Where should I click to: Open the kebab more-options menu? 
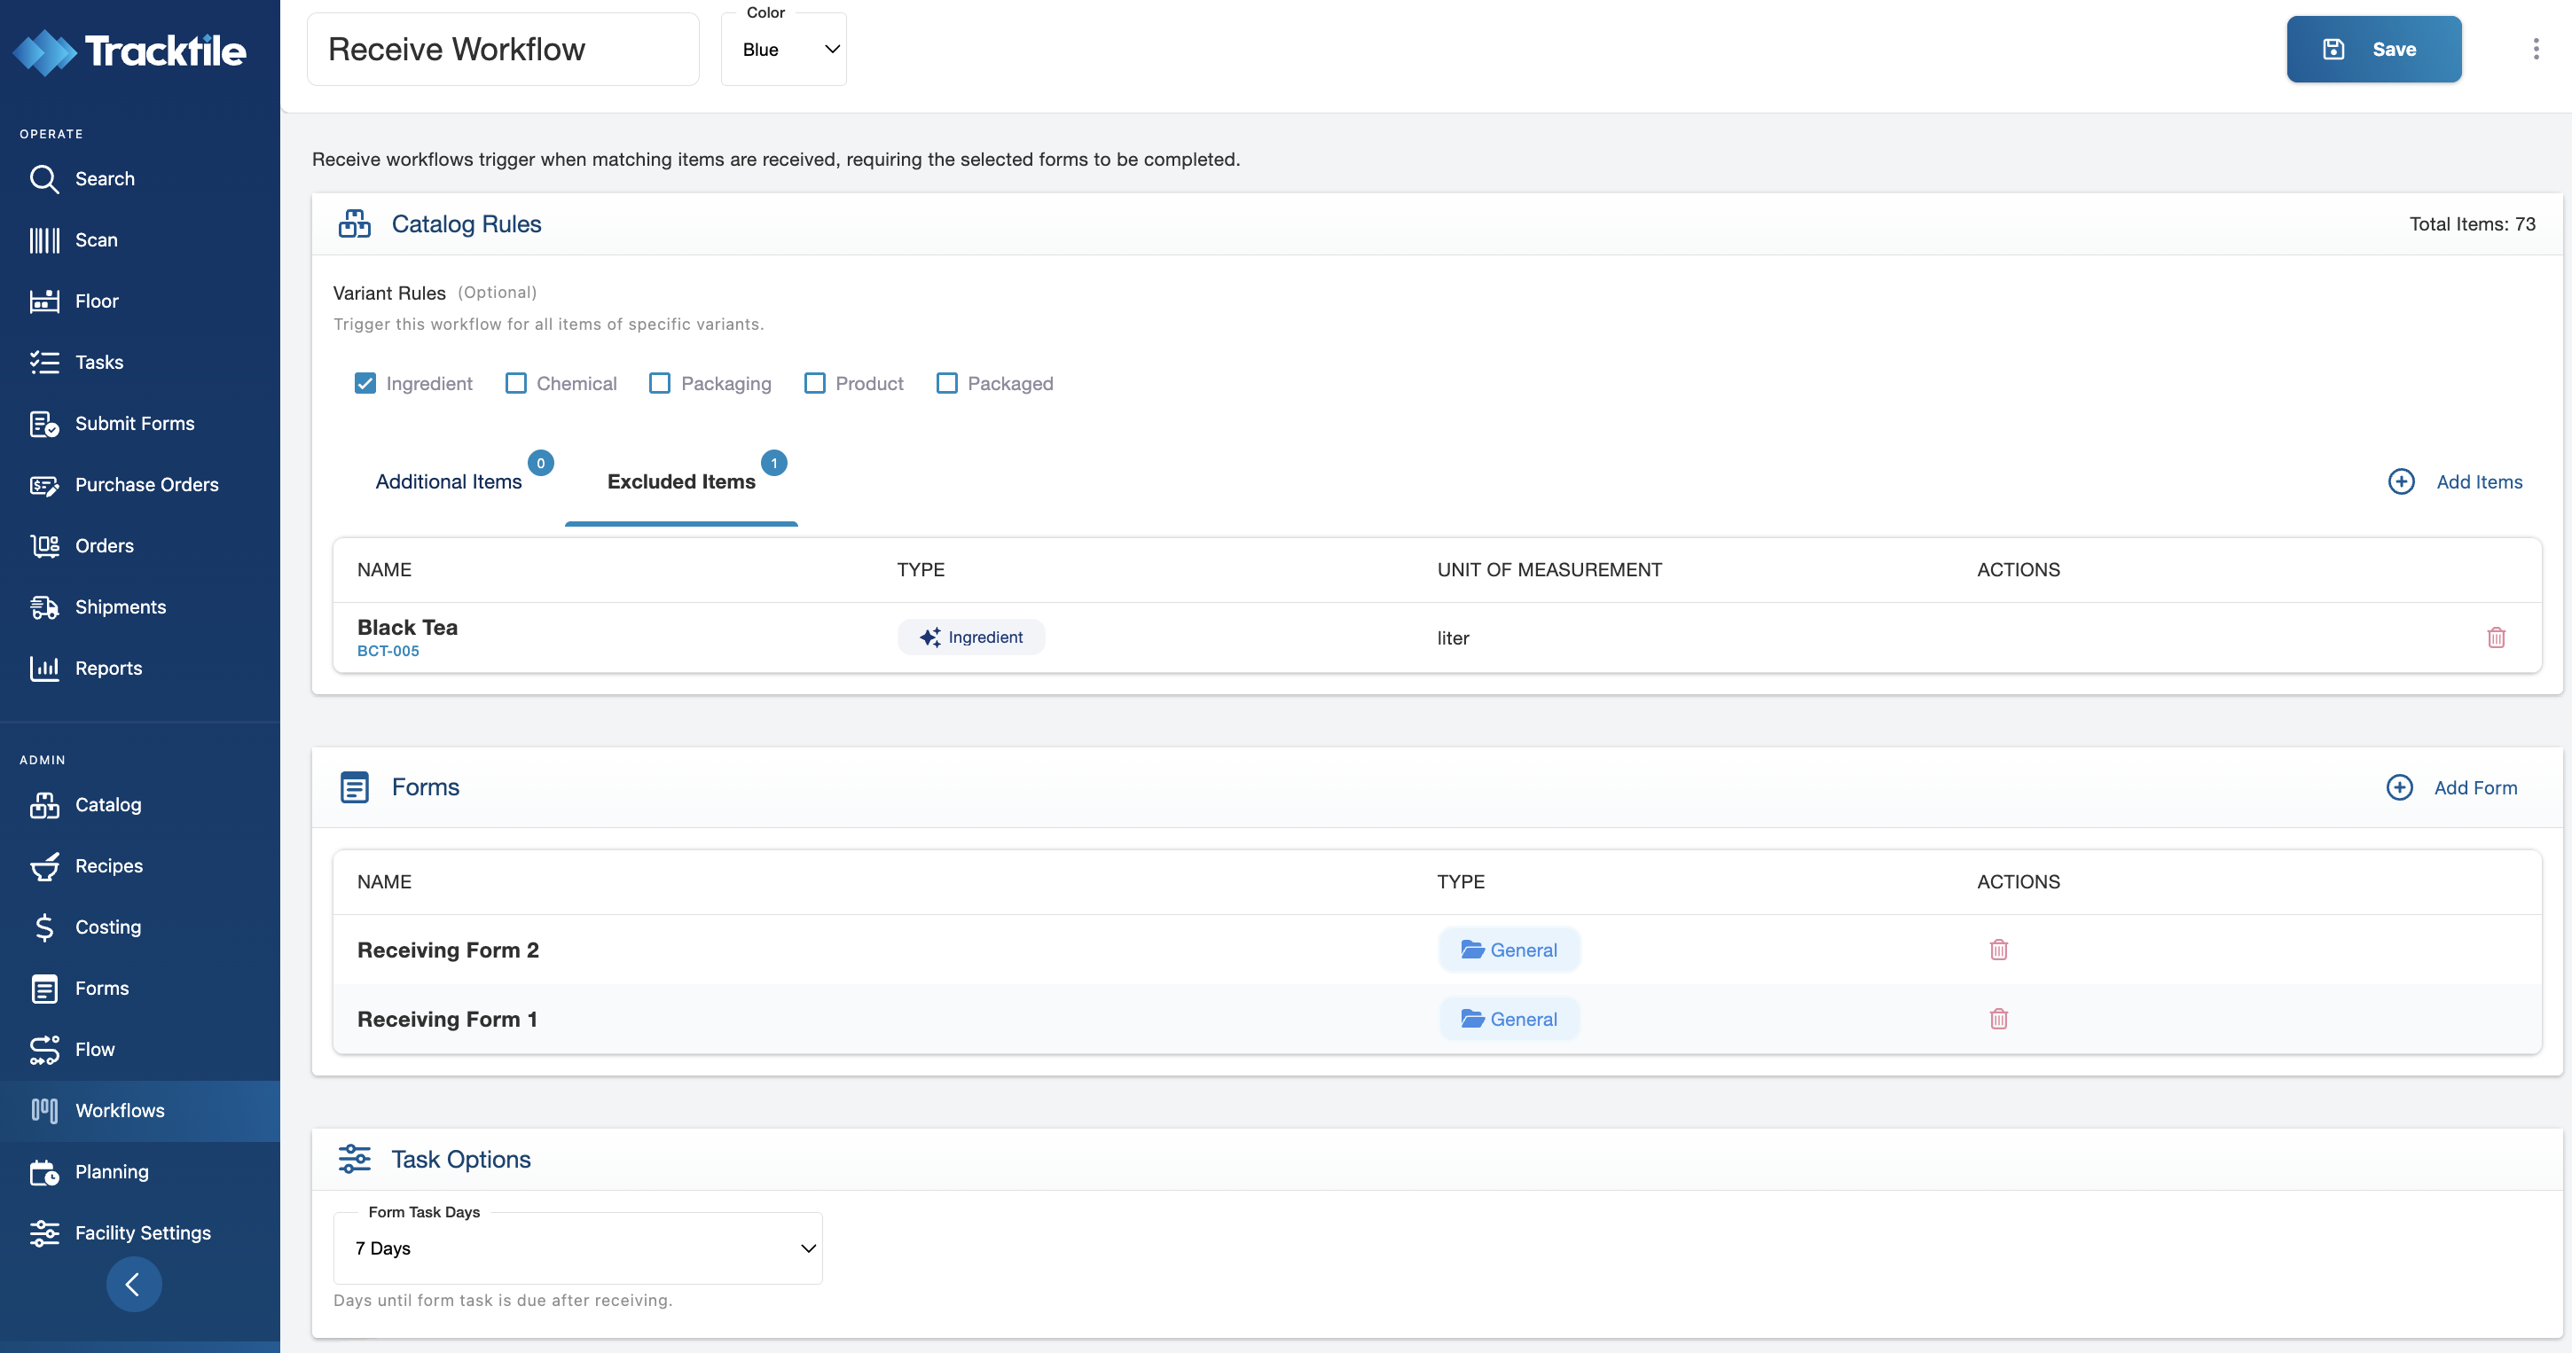pos(2535,49)
